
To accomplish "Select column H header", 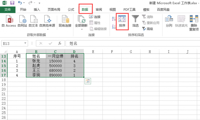I will click(150, 52).
